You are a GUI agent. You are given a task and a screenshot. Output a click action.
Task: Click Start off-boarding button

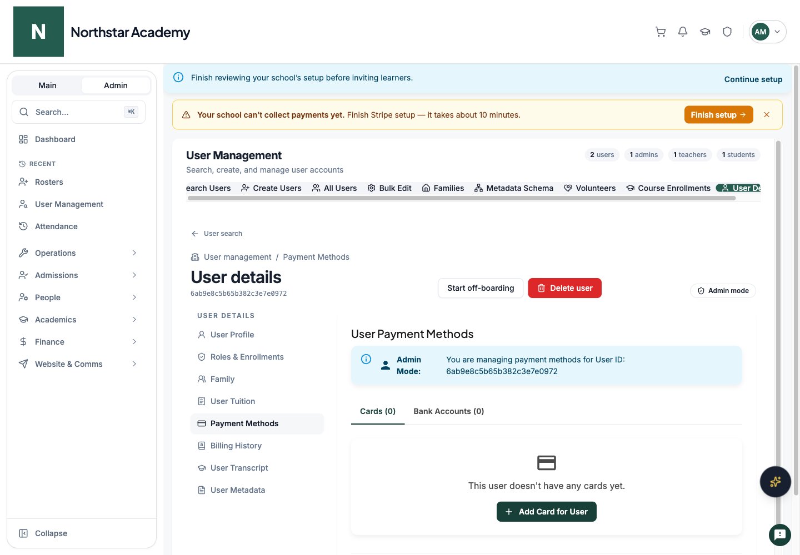click(x=481, y=288)
